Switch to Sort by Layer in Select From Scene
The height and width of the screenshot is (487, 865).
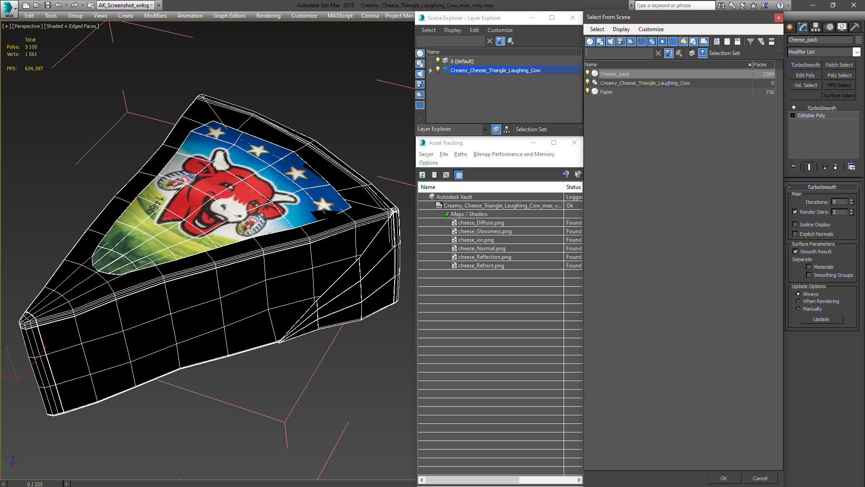[x=692, y=53]
